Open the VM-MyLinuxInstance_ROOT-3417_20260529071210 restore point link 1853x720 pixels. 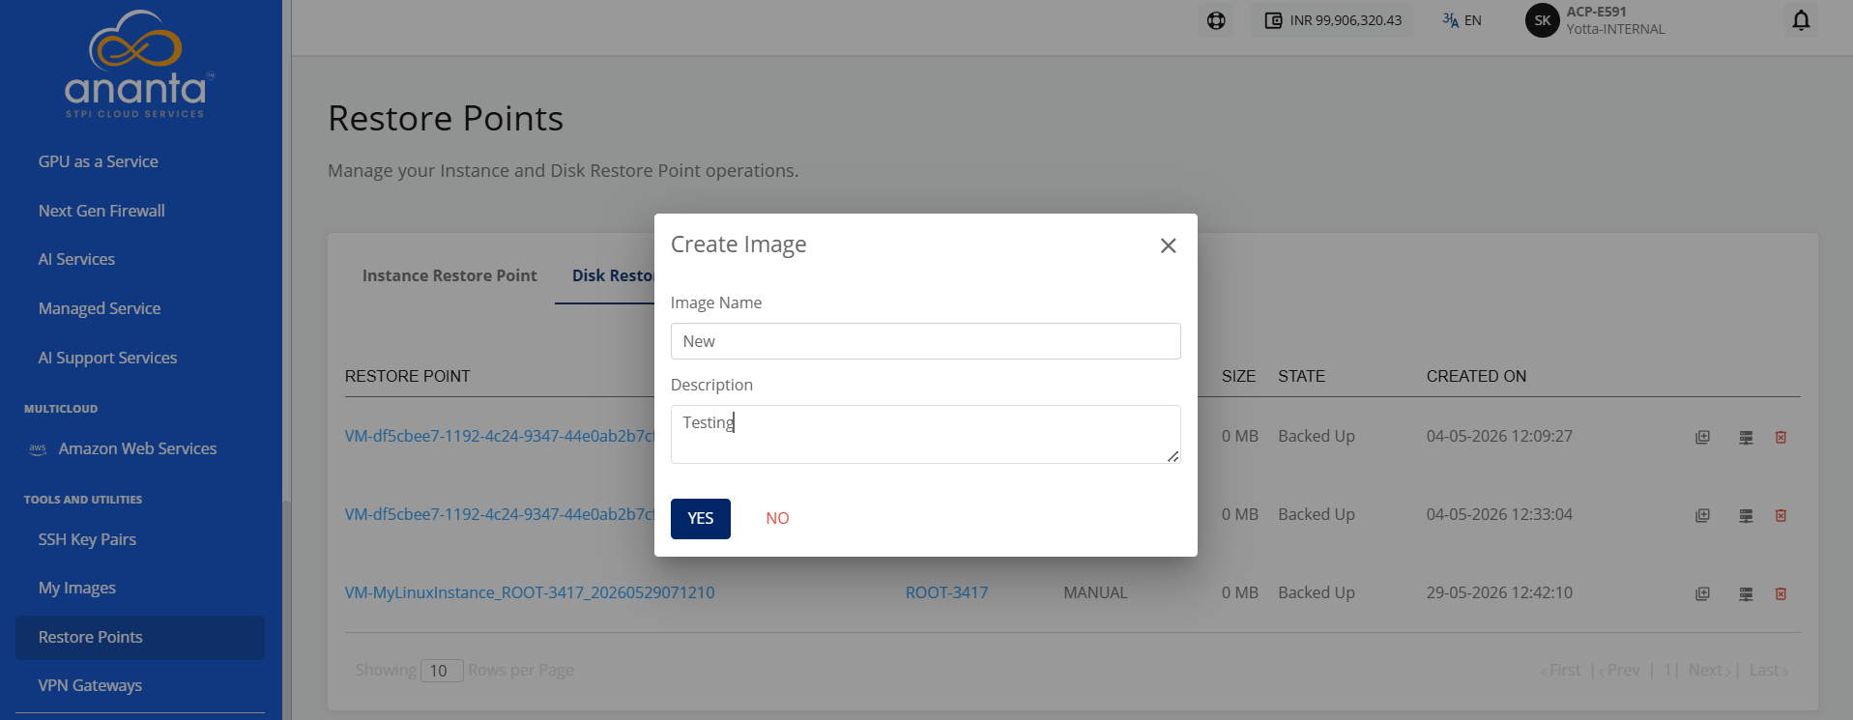click(x=530, y=592)
